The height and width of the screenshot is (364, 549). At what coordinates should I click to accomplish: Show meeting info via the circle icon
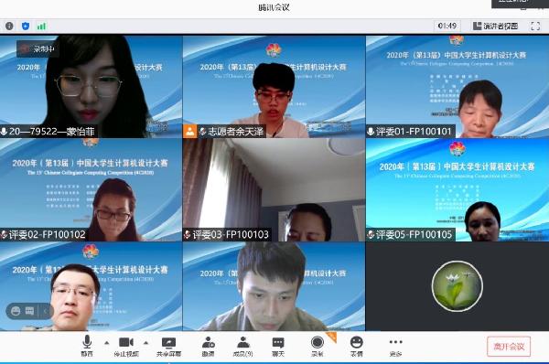9,26
